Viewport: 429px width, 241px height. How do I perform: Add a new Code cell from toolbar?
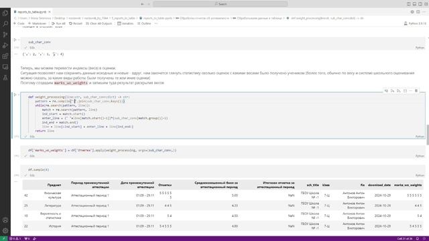click(19, 23)
